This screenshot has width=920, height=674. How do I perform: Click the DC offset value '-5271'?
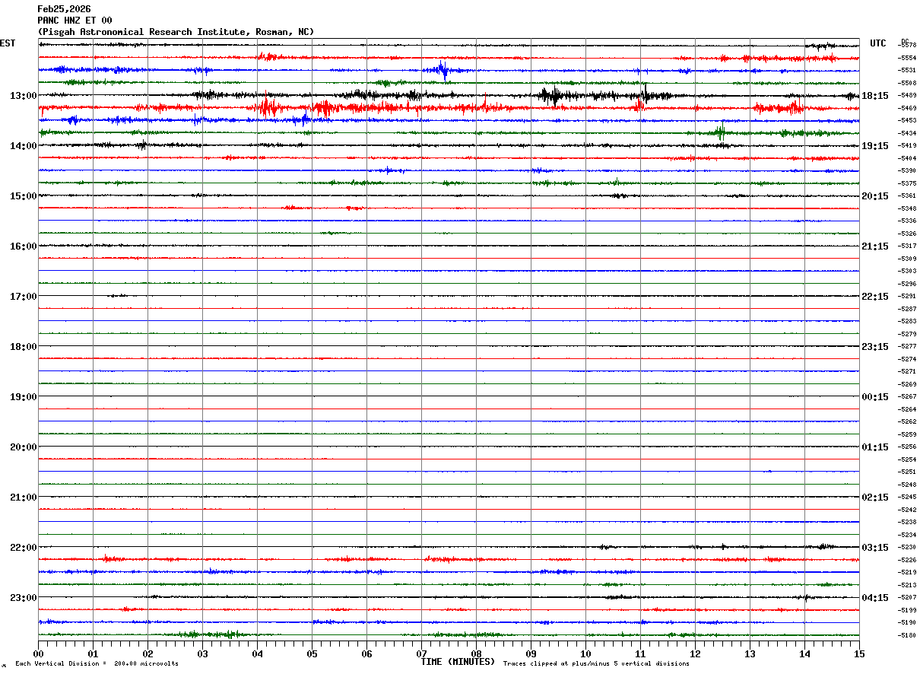(x=907, y=371)
